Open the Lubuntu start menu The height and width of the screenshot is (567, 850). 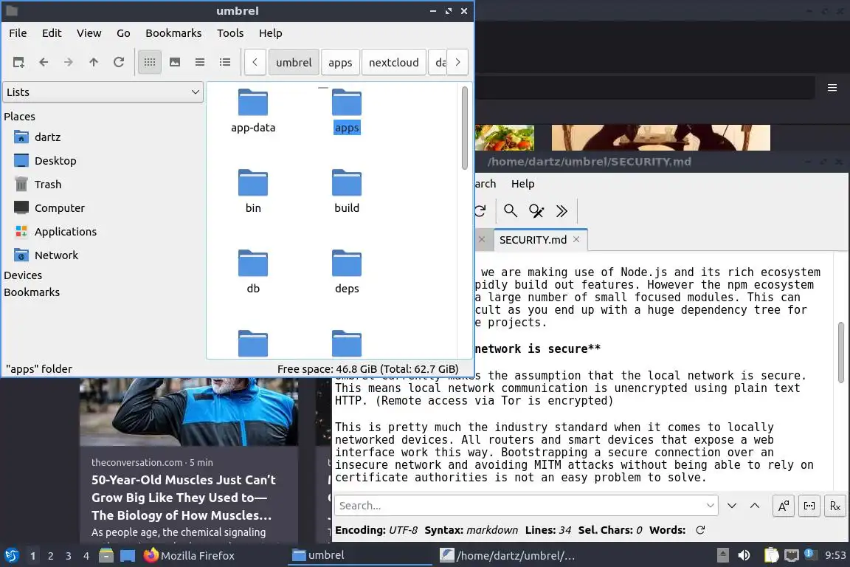pos(11,556)
